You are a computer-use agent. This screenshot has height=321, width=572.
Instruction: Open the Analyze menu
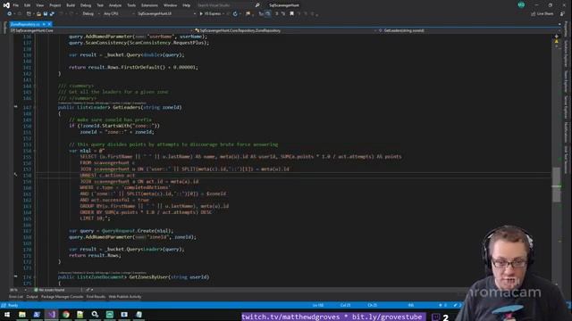click(x=115, y=5)
